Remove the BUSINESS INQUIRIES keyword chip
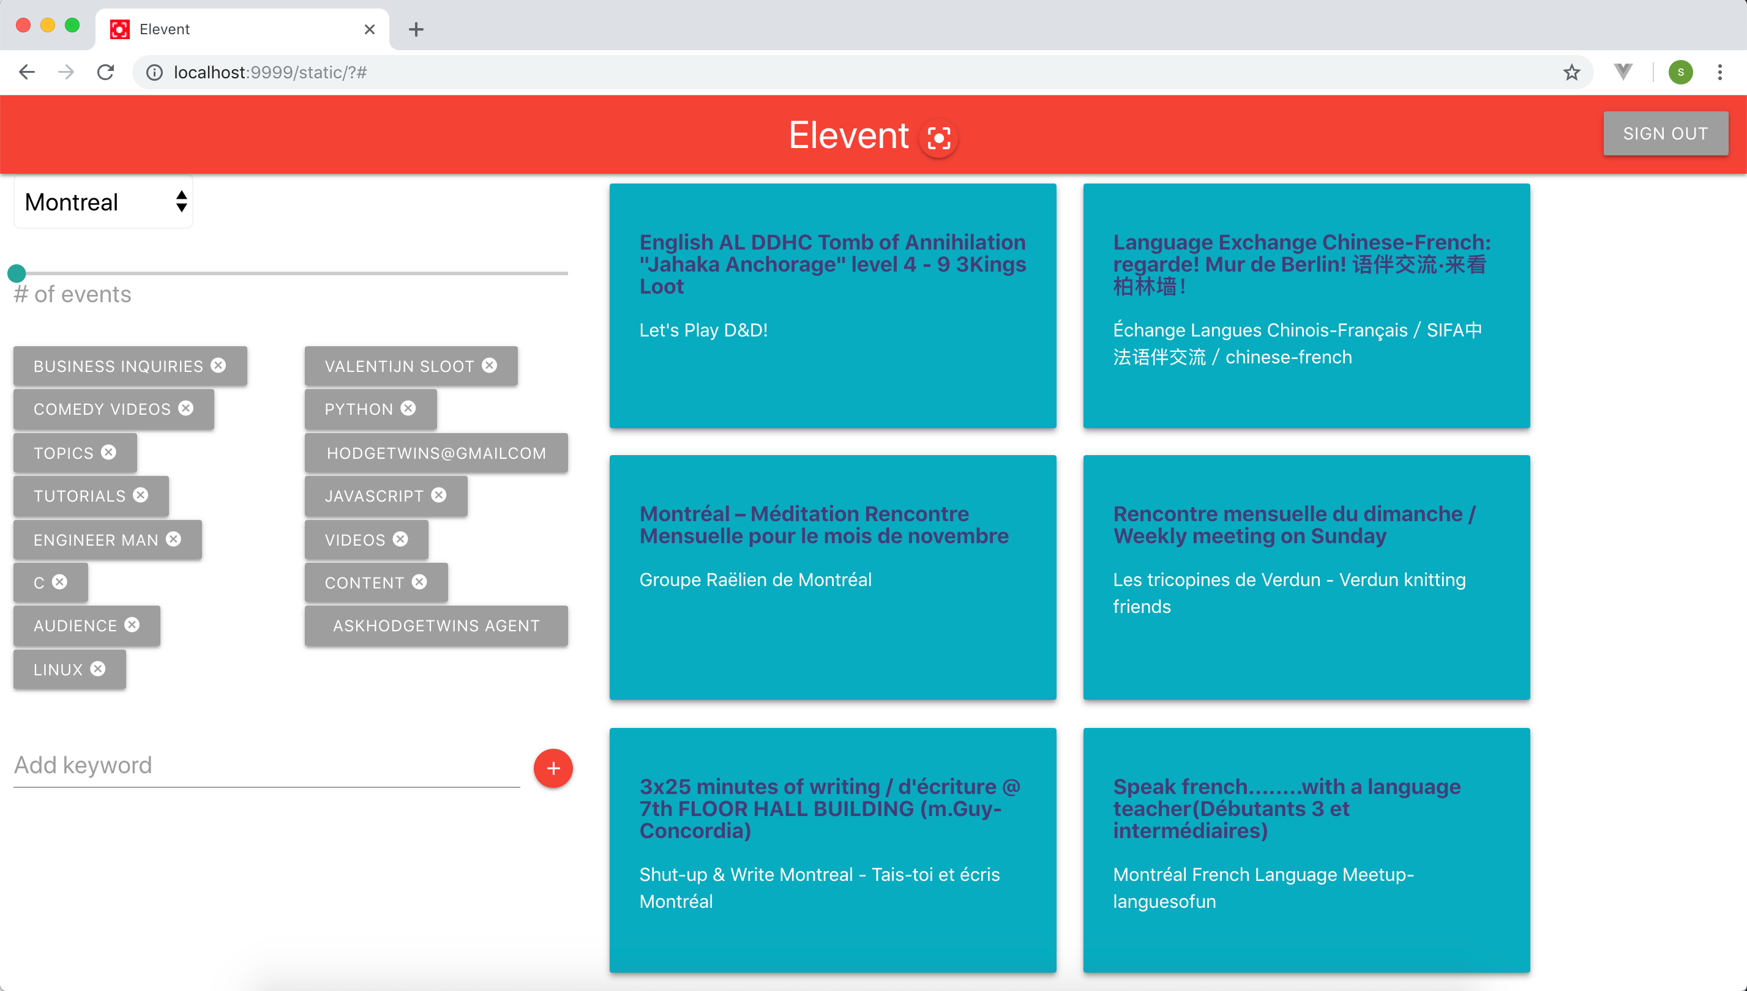The width and height of the screenshot is (1747, 991). click(x=218, y=365)
